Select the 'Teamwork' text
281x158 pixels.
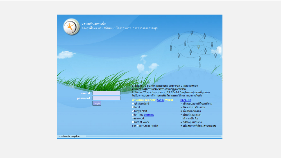(138, 118)
